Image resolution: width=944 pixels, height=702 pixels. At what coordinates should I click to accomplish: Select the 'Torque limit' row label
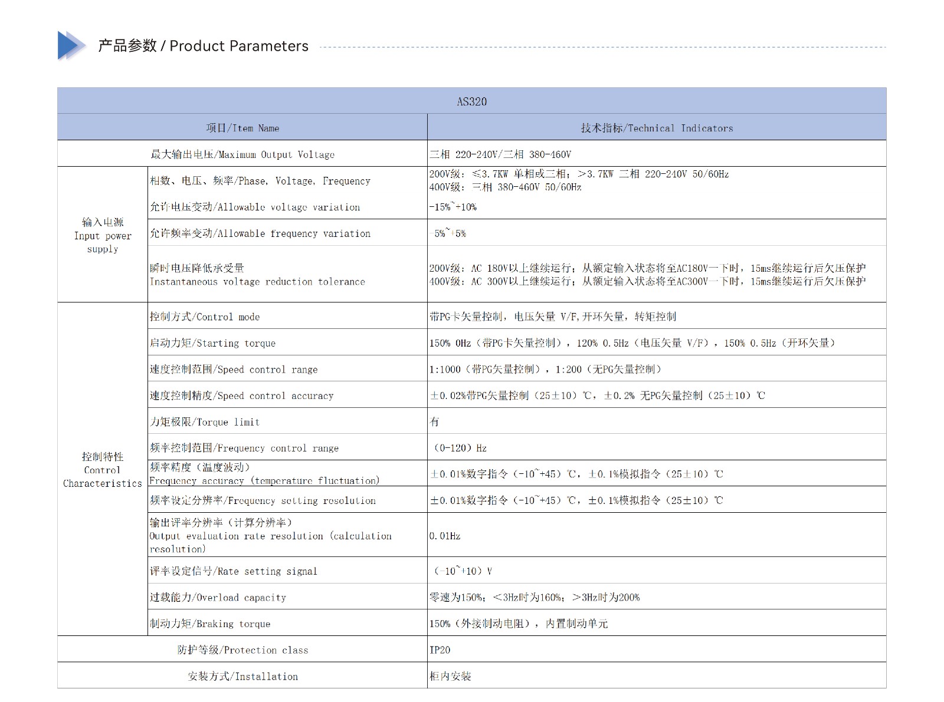(x=205, y=422)
